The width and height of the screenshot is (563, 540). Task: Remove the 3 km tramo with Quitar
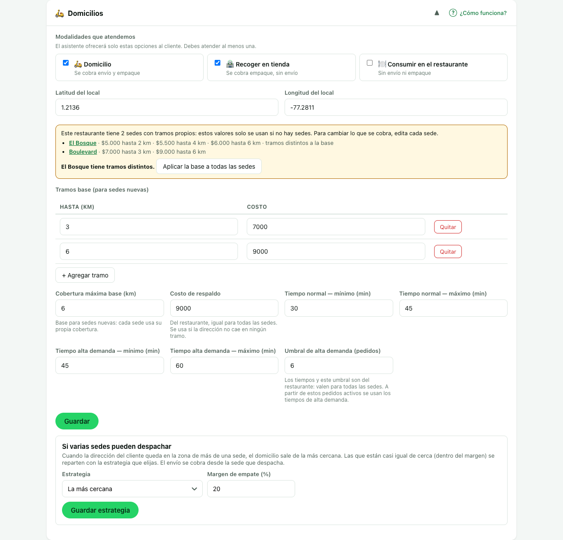coord(448,227)
